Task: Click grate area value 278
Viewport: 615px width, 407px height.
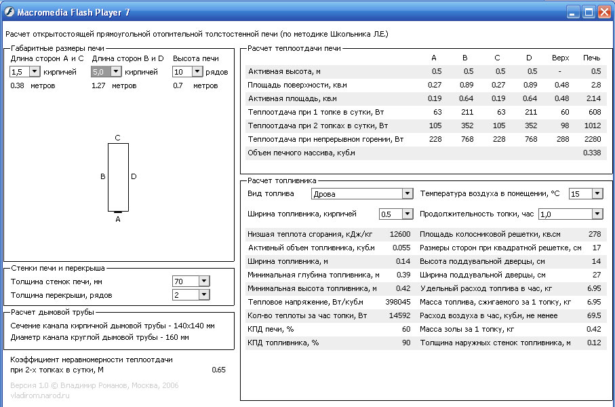Action: pos(595,234)
